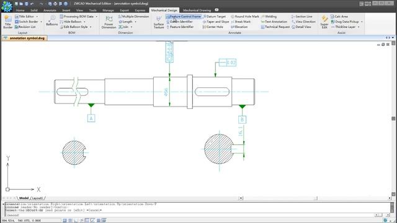This screenshot has height=223, width=397.
Task: Select the Thickline Layer tool
Action: (x=343, y=27)
